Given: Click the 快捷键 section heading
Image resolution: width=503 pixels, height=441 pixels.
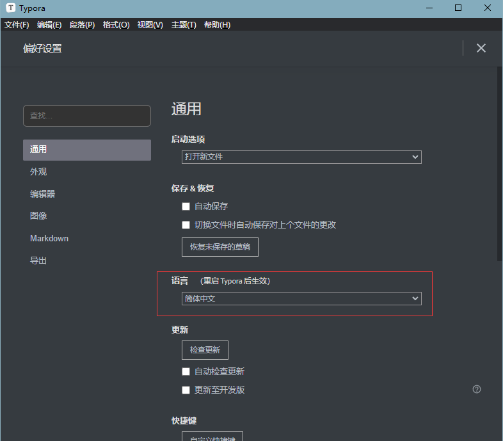Looking at the screenshot, I should point(184,421).
